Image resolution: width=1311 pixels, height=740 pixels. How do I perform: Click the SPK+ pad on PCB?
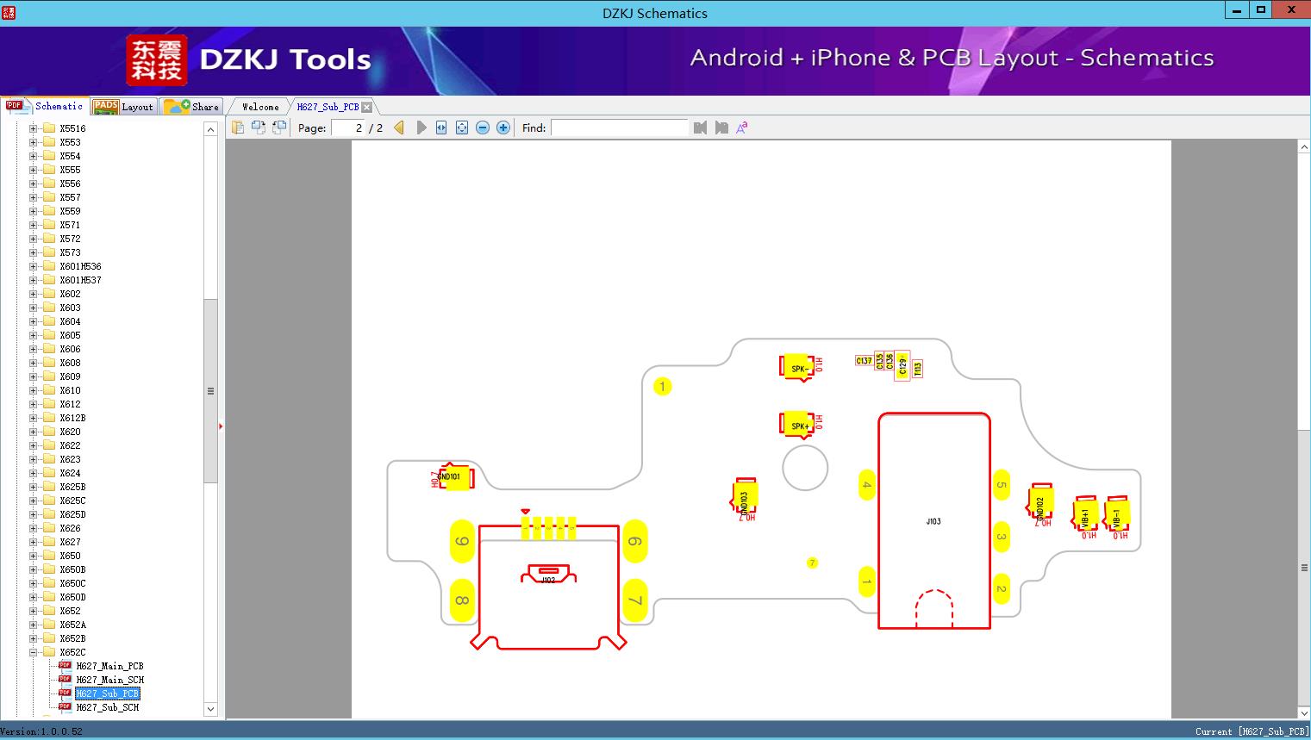pyautogui.click(x=798, y=425)
